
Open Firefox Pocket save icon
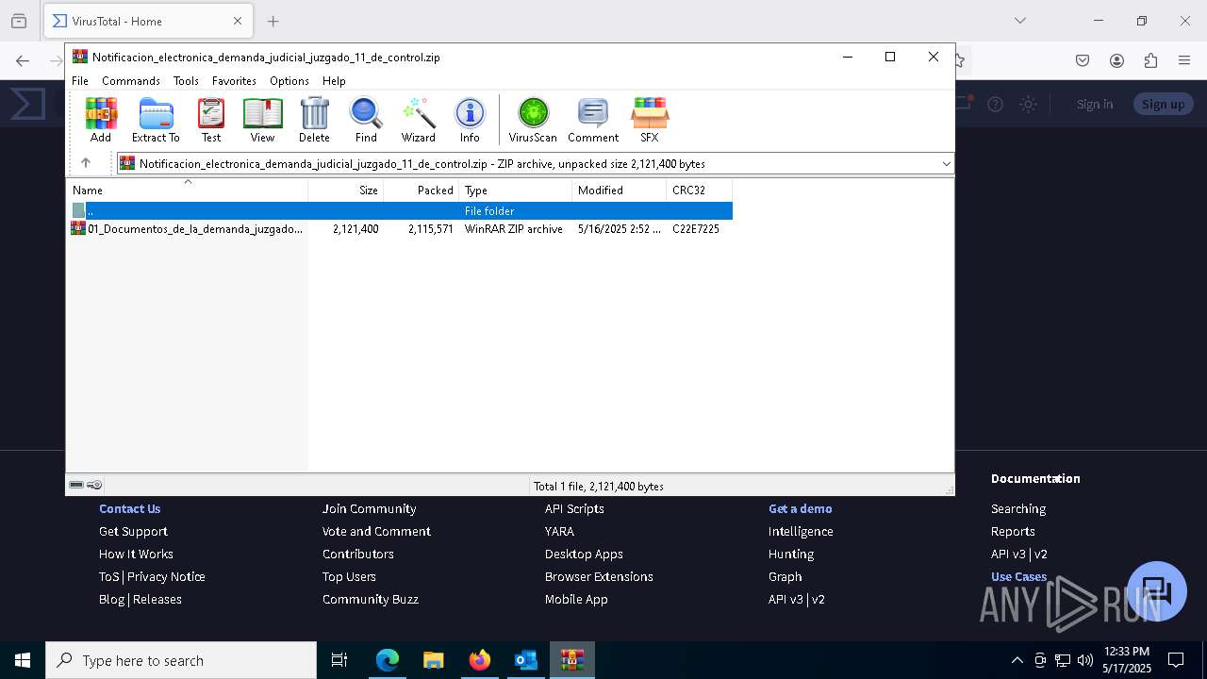point(1083,60)
